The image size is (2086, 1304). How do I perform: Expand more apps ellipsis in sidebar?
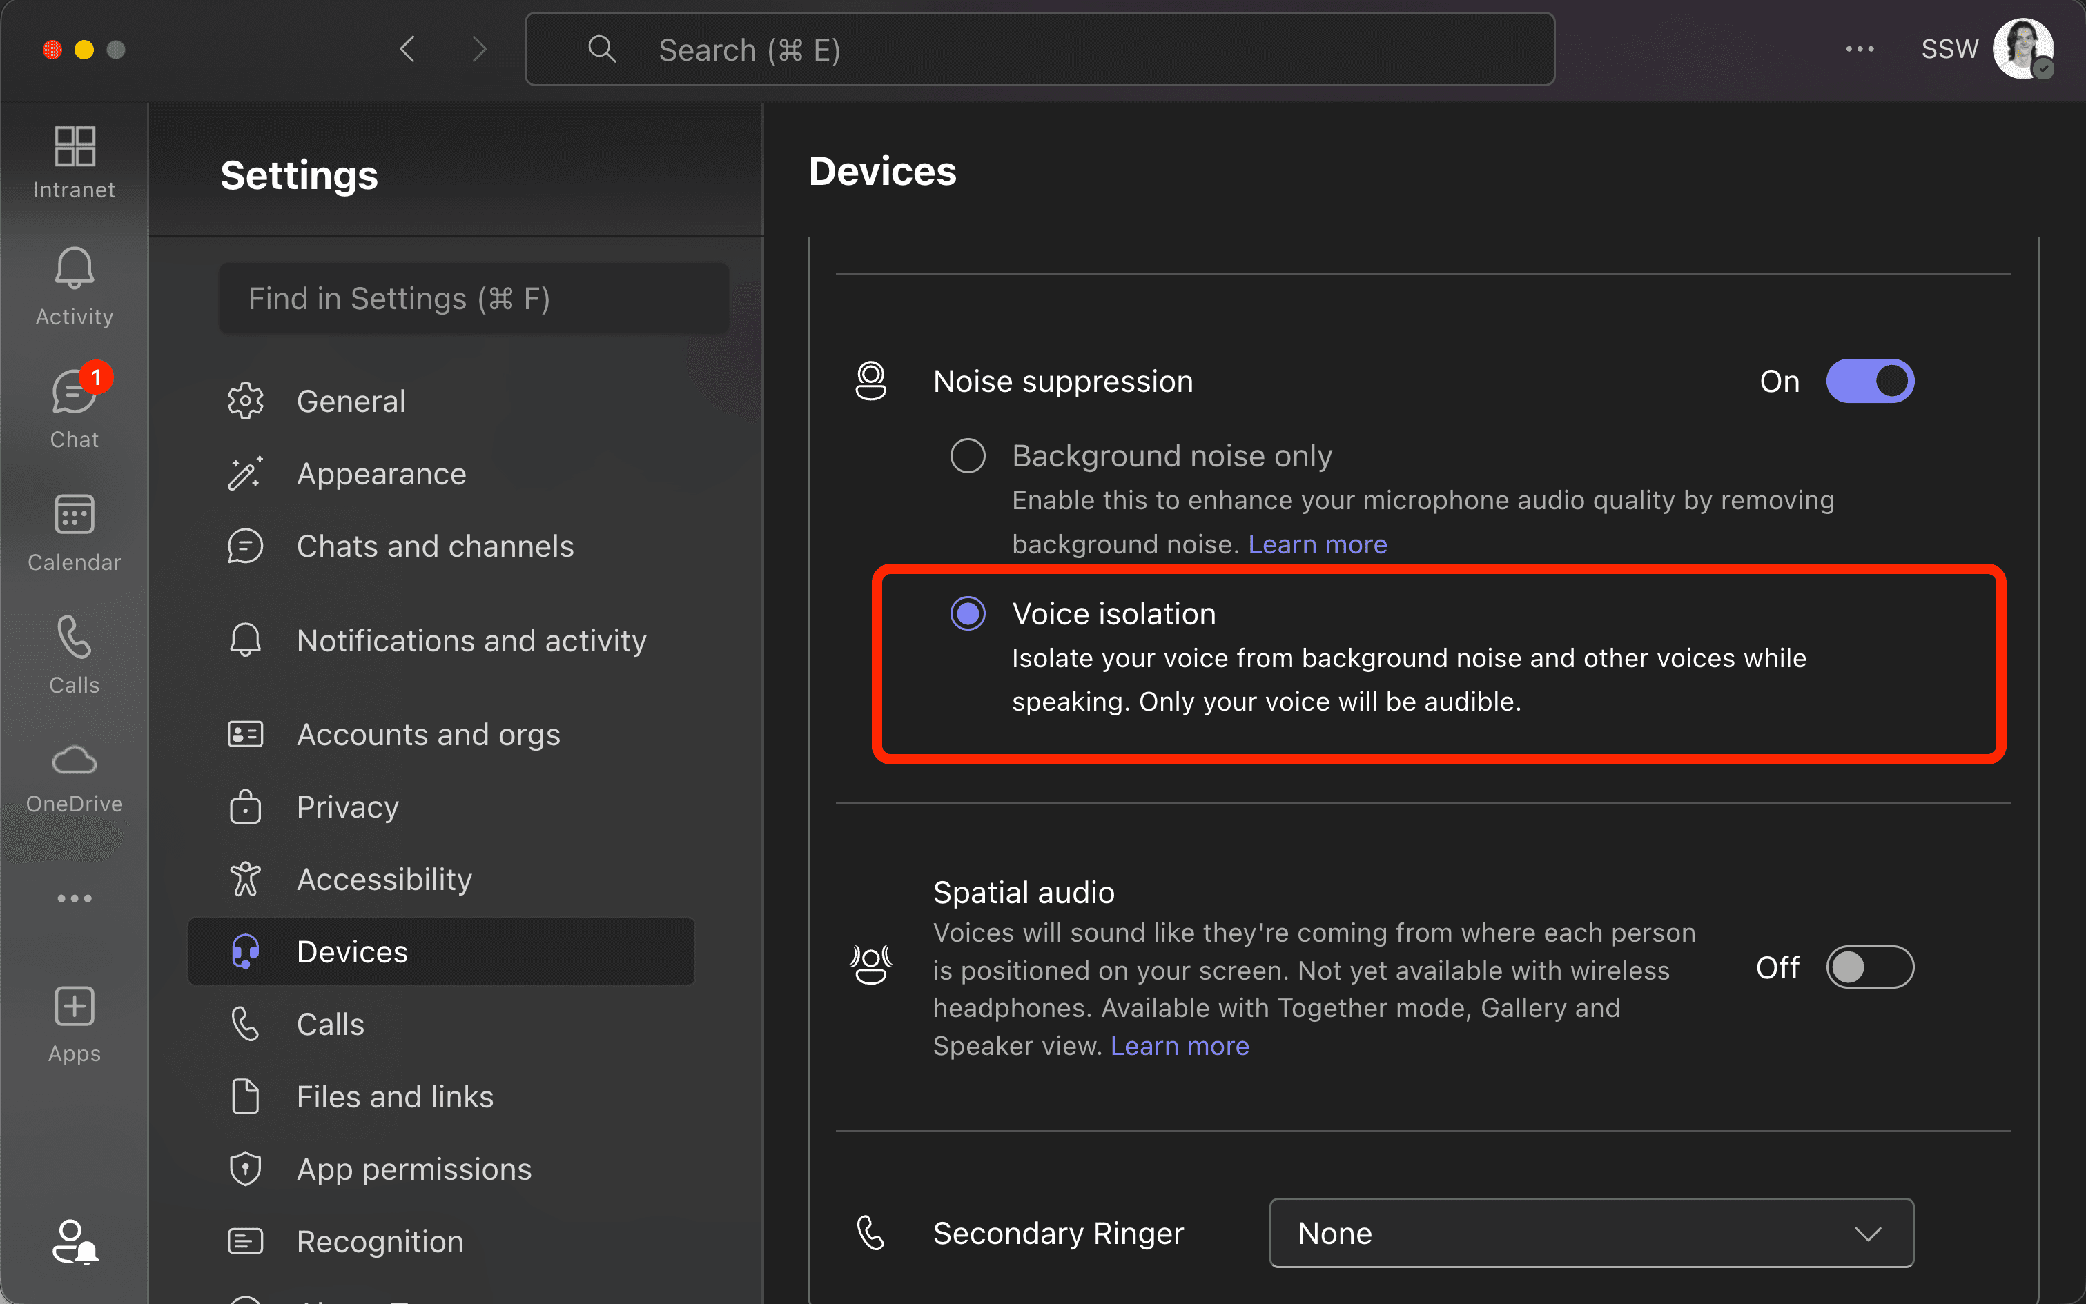coord(74,898)
